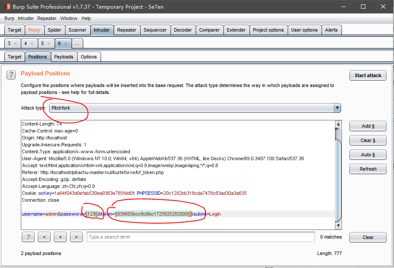Open the Help menu
Image resolution: width=394 pixels, height=268 pixels.
point(86,18)
